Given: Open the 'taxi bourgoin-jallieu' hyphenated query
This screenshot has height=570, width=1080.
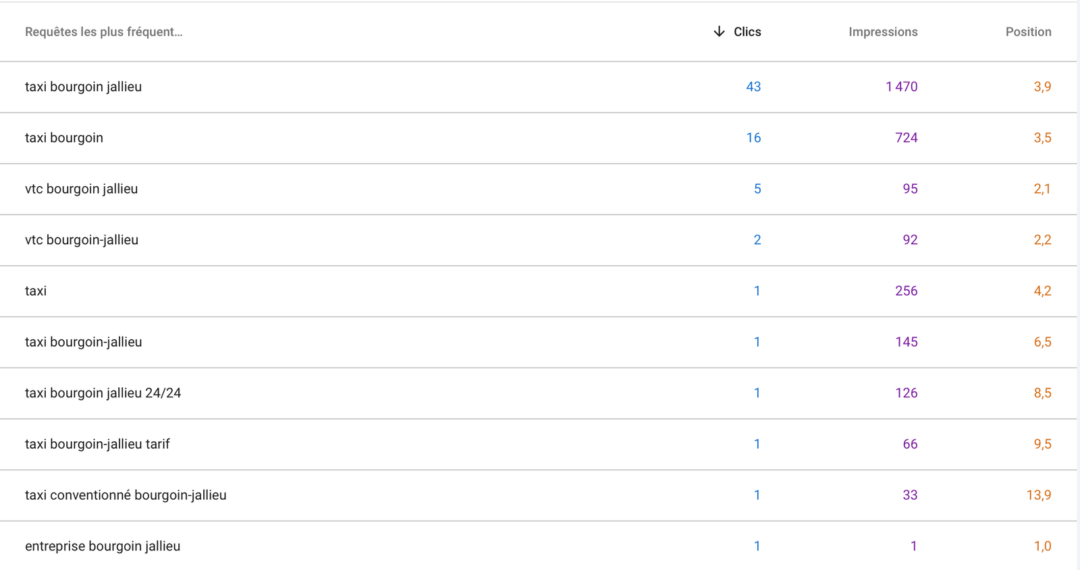Looking at the screenshot, I should coord(84,342).
